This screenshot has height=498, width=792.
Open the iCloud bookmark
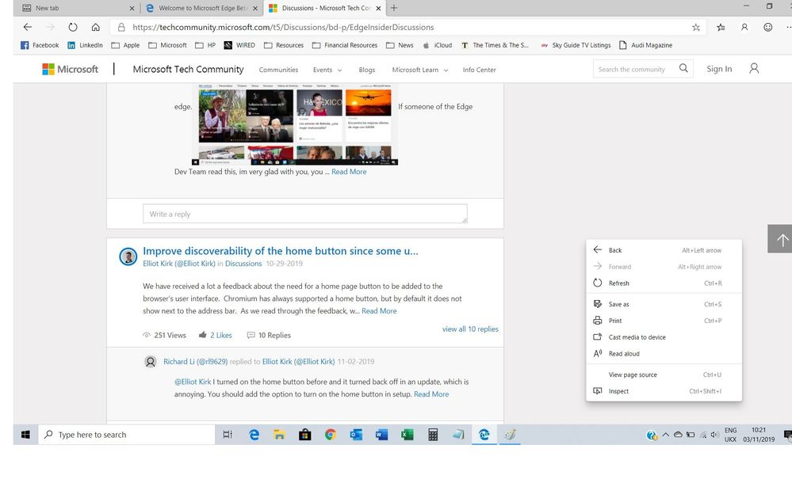pyautogui.click(x=438, y=45)
